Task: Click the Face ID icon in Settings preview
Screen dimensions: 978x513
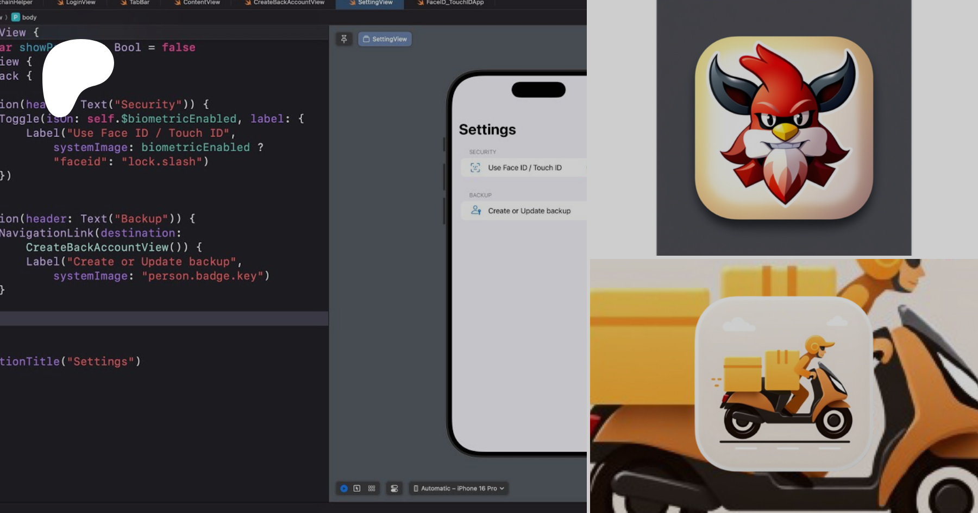Action: [x=475, y=168]
